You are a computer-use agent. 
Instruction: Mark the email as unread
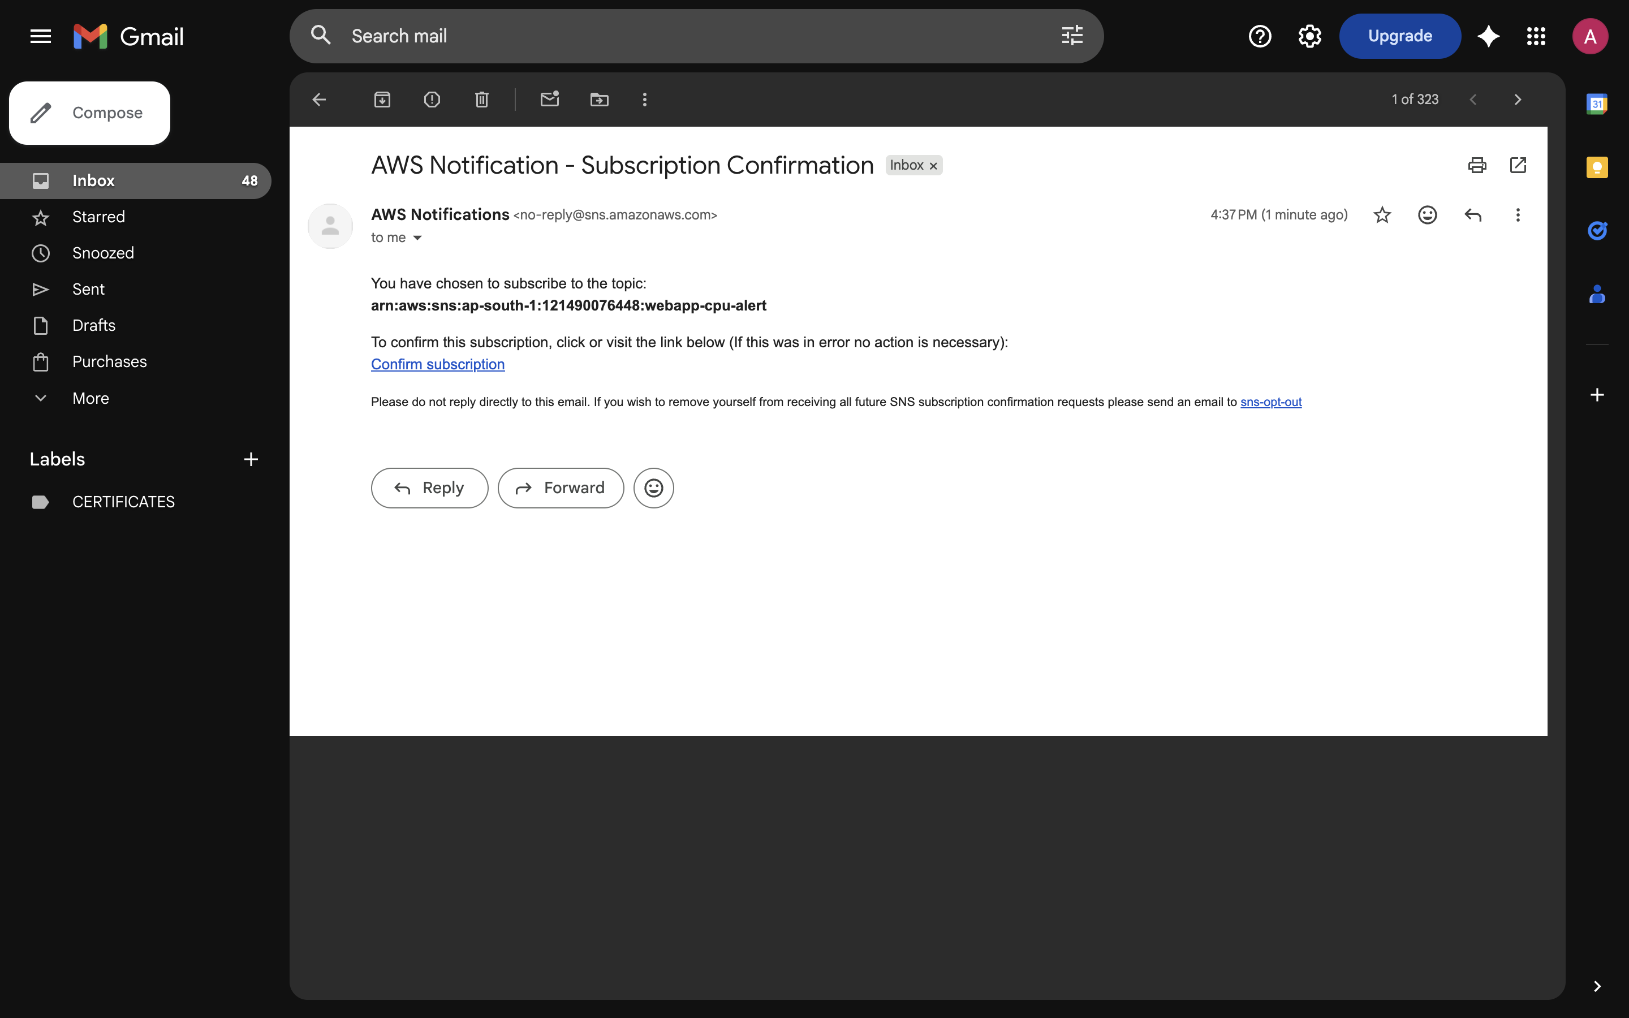pos(550,99)
